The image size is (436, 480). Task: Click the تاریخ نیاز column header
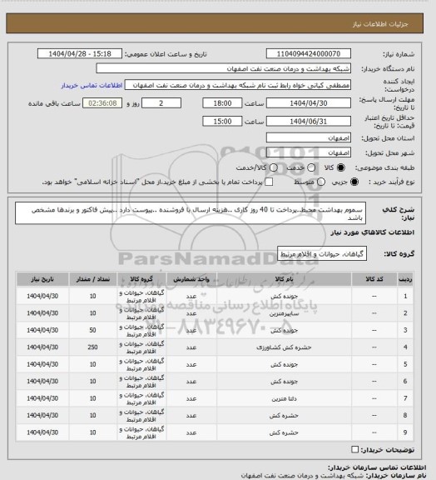click(42, 279)
